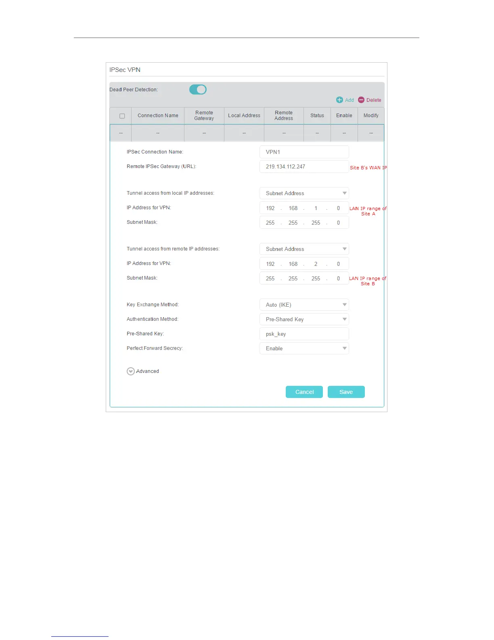Click last octet of remote Subnet Mask
This screenshot has height=640, width=494.
[339, 278]
